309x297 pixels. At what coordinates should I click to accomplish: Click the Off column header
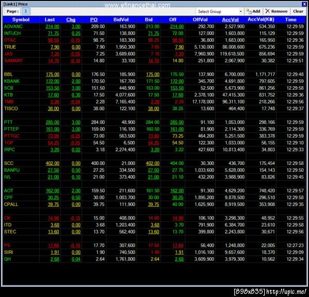pyautogui.click(x=173, y=20)
